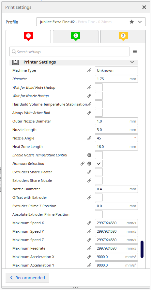
Task: Click the Machine Type field showing Unknown
Action: (116, 70)
